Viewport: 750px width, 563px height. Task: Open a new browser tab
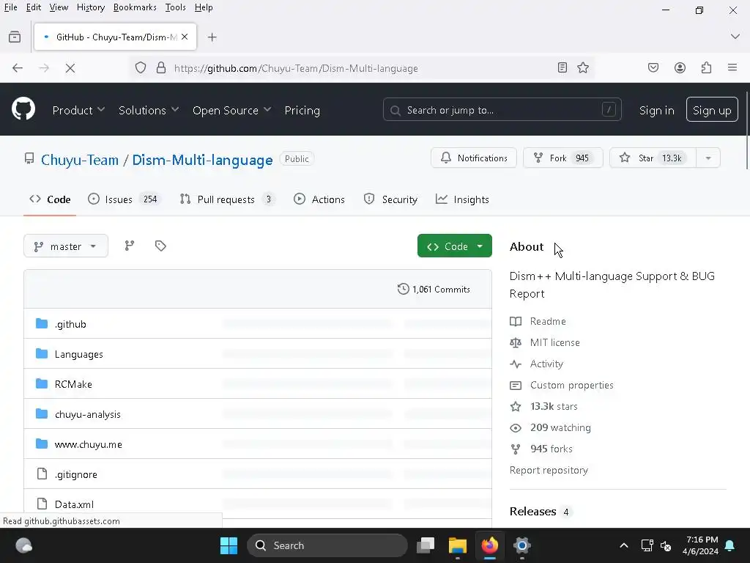click(212, 37)
